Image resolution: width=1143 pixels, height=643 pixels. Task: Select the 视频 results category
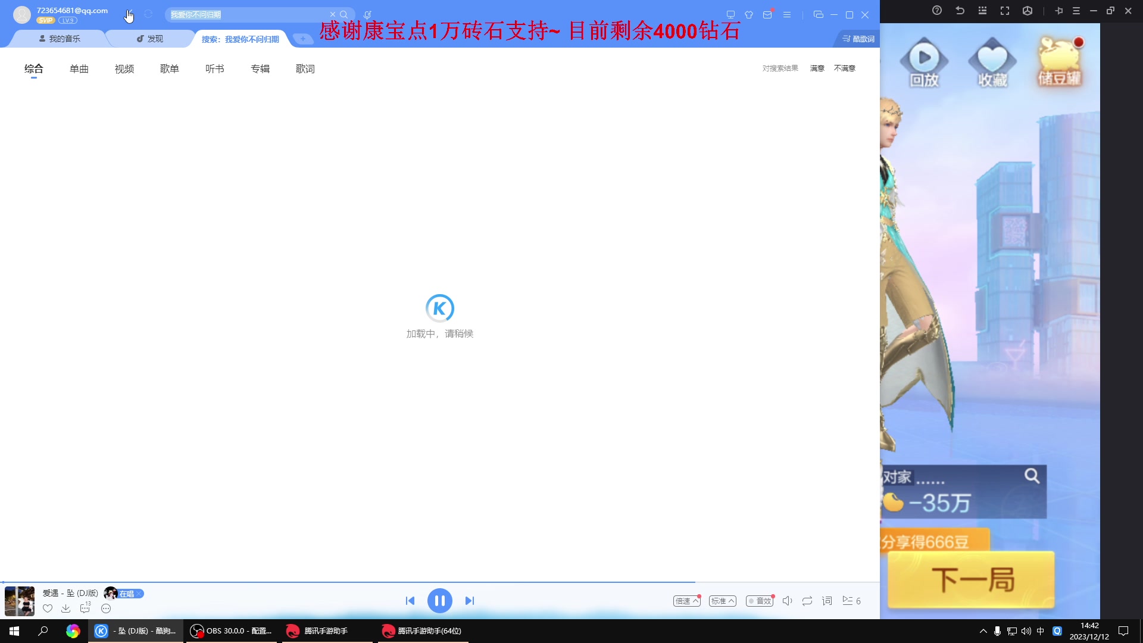[x=124, y=69]
